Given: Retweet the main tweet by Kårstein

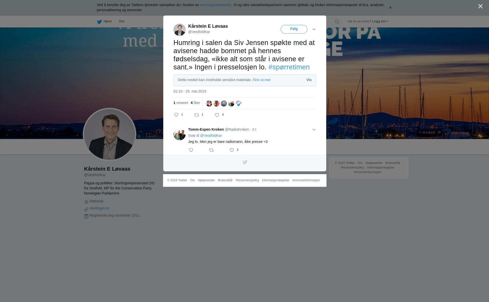Looking at the screenshot, I should pos(197,115).
